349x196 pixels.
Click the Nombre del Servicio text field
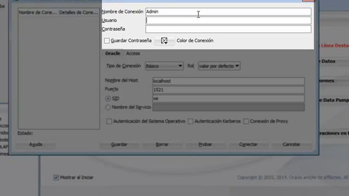(228, 107)
